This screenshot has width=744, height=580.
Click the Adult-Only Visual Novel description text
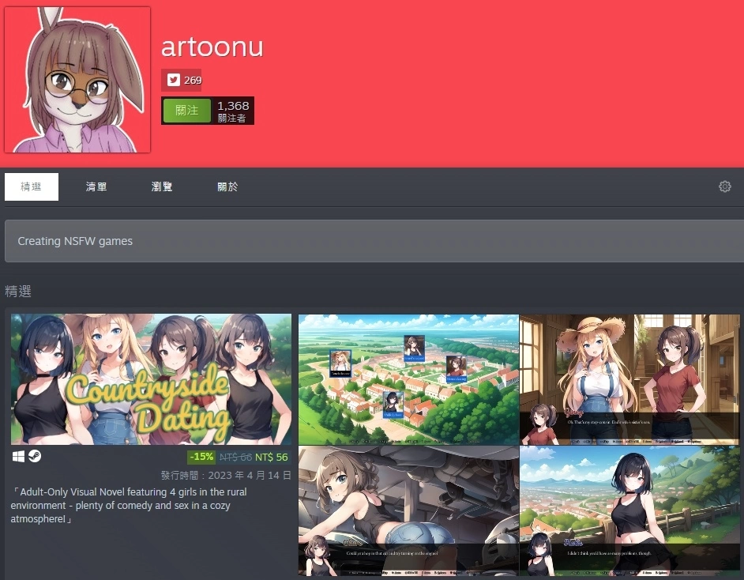coord(130,505)
